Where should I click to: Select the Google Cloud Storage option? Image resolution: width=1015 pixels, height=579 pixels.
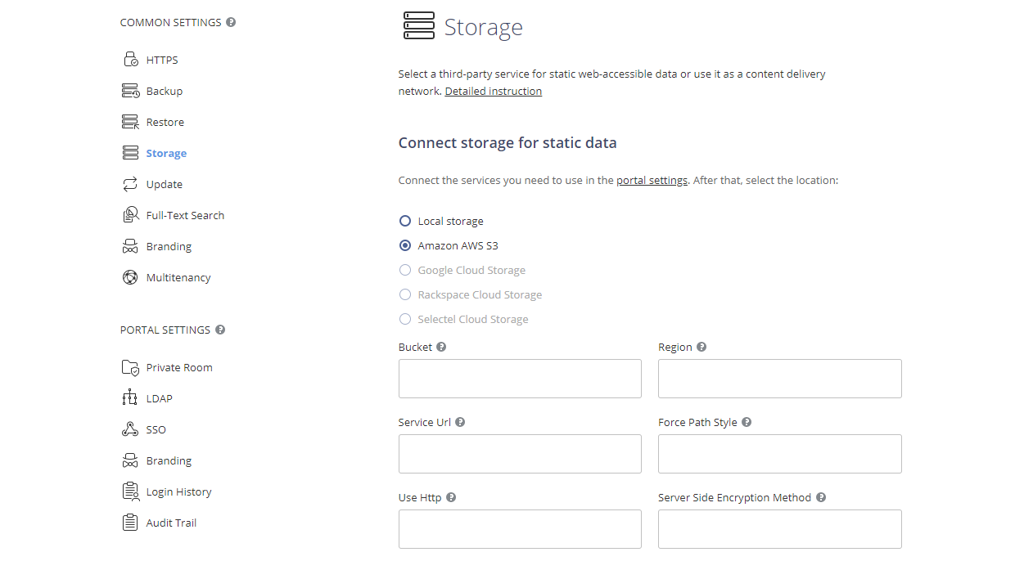coord(405,269)
